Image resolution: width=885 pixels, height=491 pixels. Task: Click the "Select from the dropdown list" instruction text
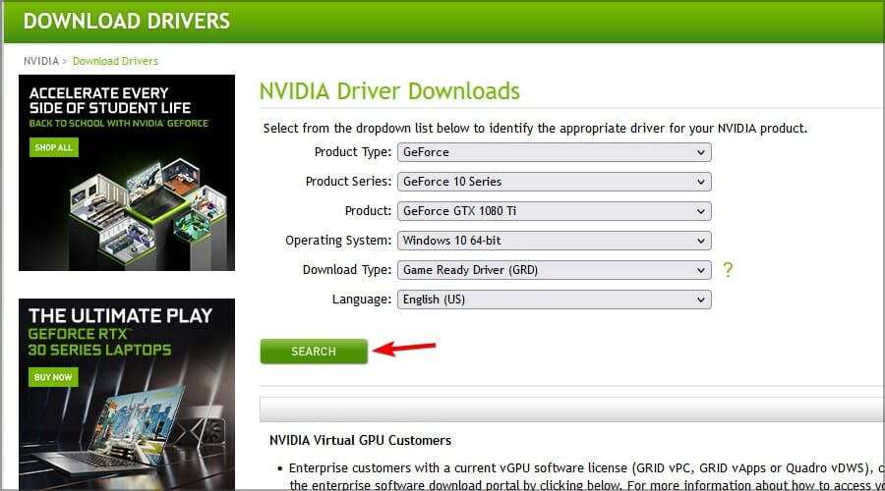point(535,129)
